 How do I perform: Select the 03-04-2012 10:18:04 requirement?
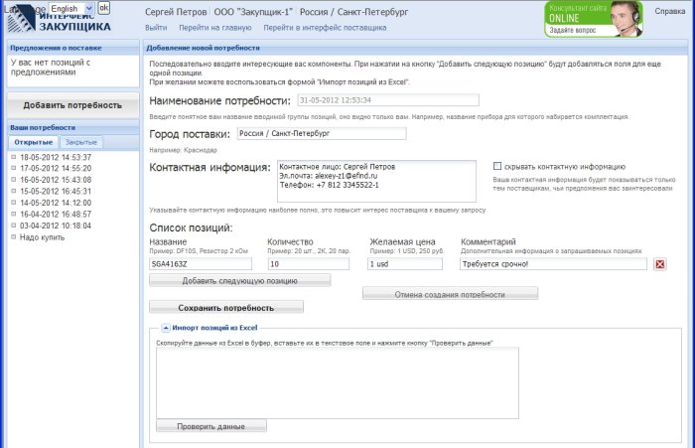pyautogui.click(x=56, y=226)
